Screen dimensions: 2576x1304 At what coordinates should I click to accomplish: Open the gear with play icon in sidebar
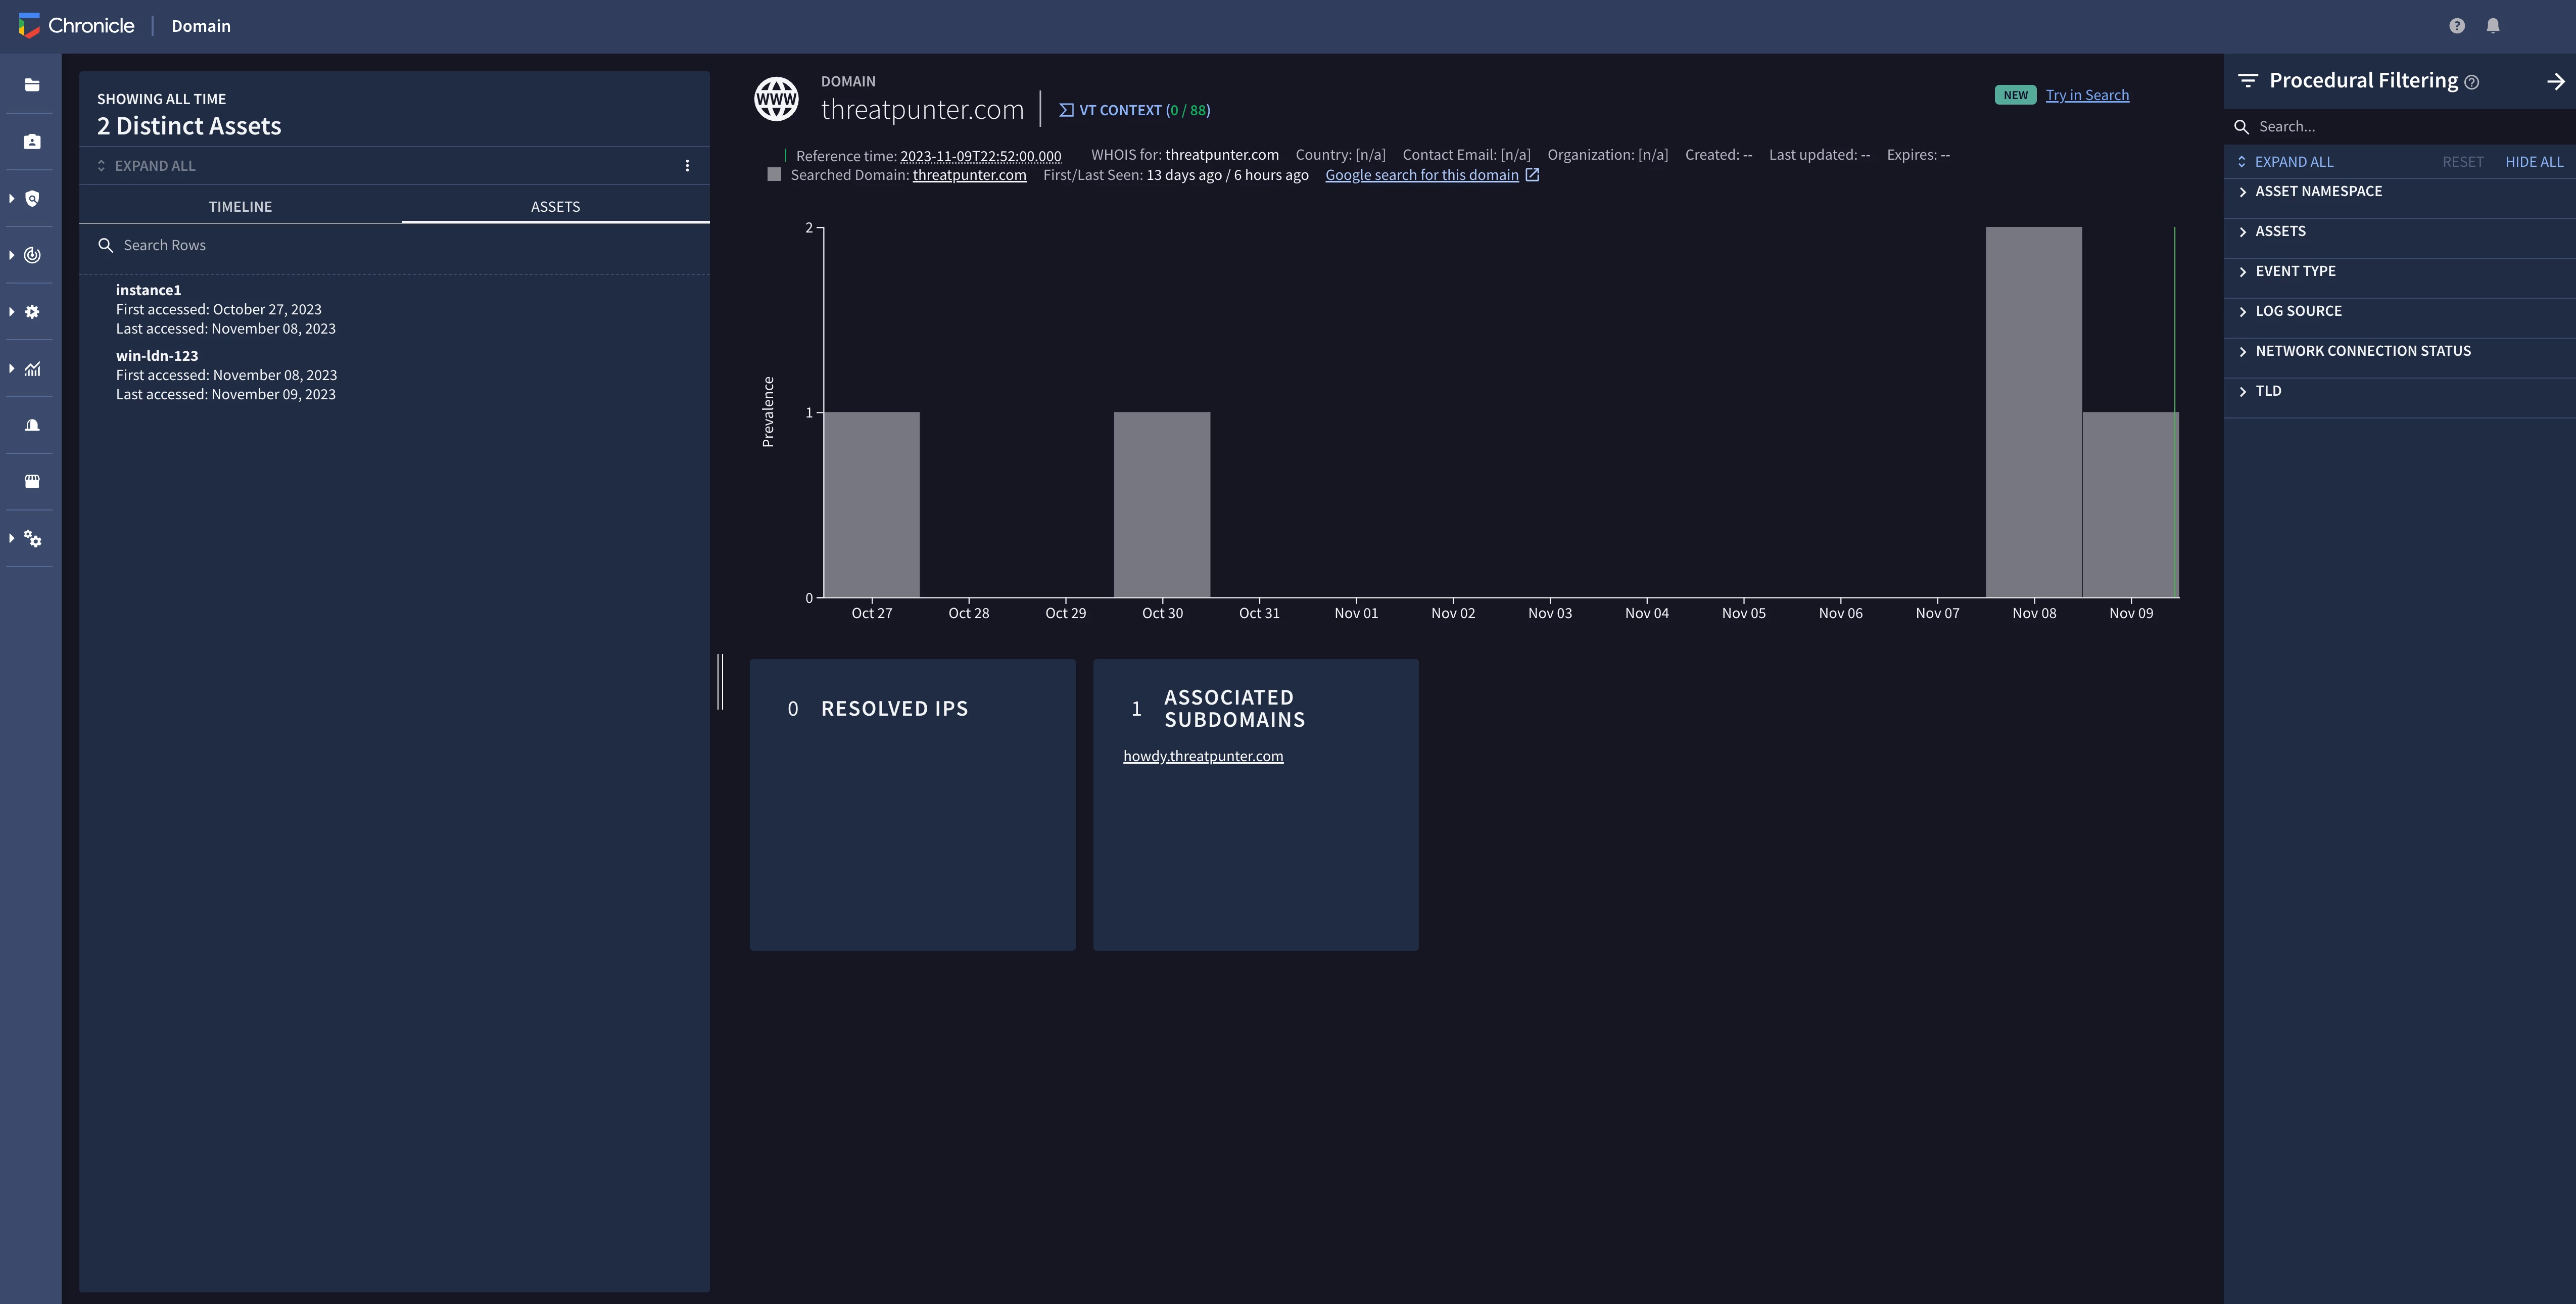(32, 312)
